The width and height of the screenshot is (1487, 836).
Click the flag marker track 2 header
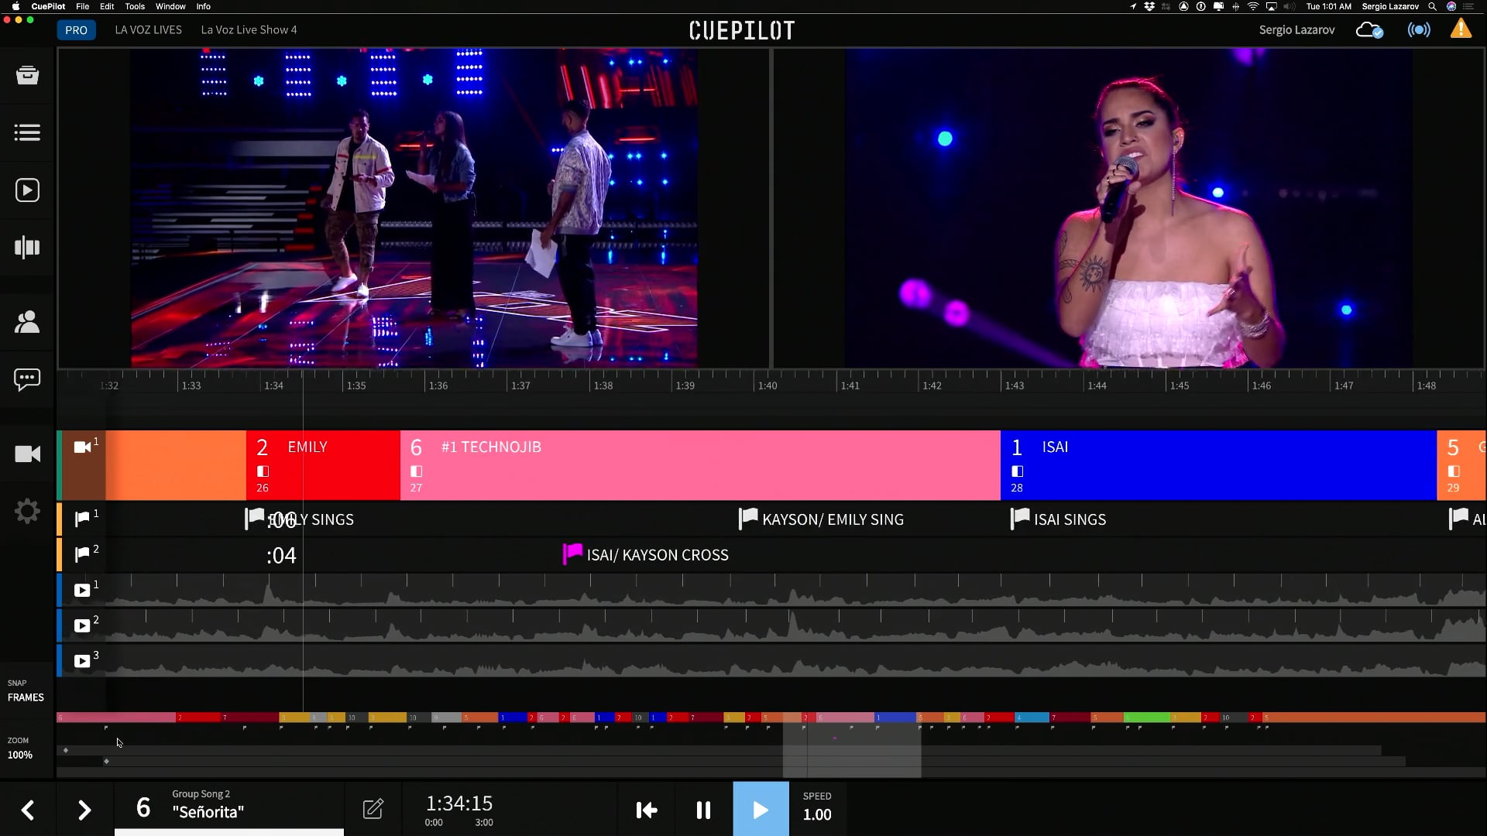pos(84,554)
